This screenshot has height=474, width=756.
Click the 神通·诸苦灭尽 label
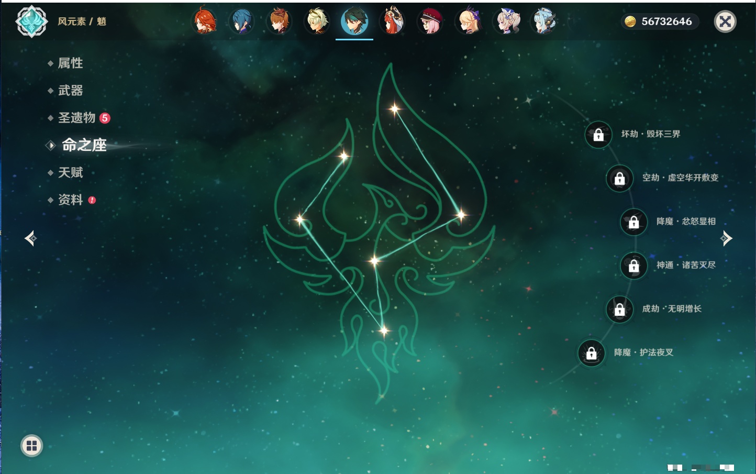click(x=686, y=265)
